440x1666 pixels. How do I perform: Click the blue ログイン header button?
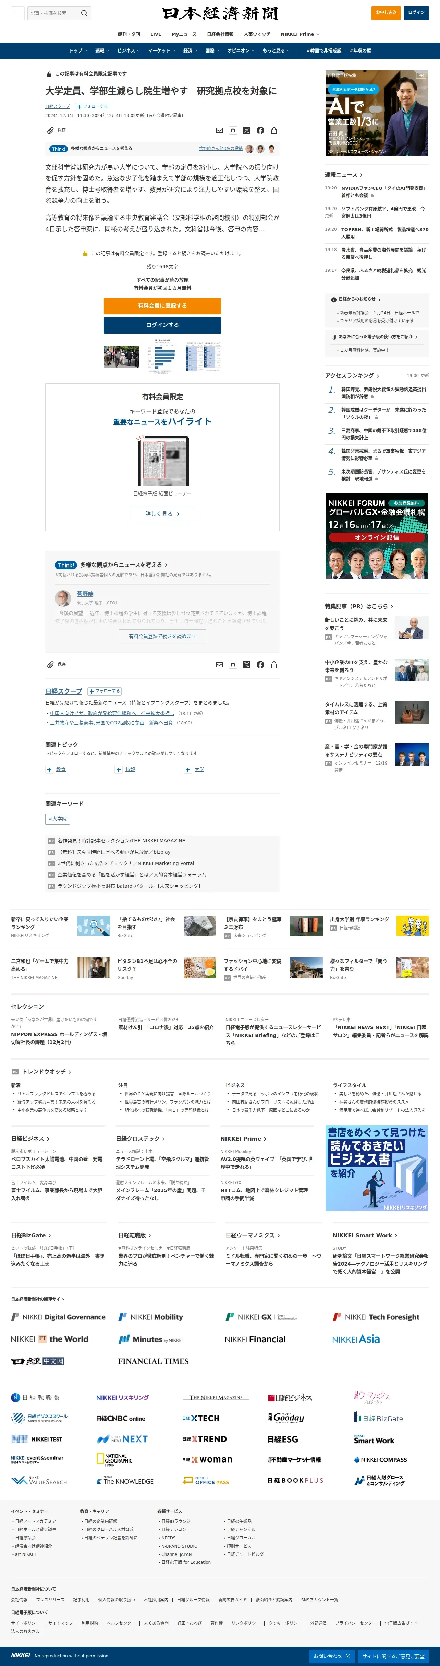point(416,12)
